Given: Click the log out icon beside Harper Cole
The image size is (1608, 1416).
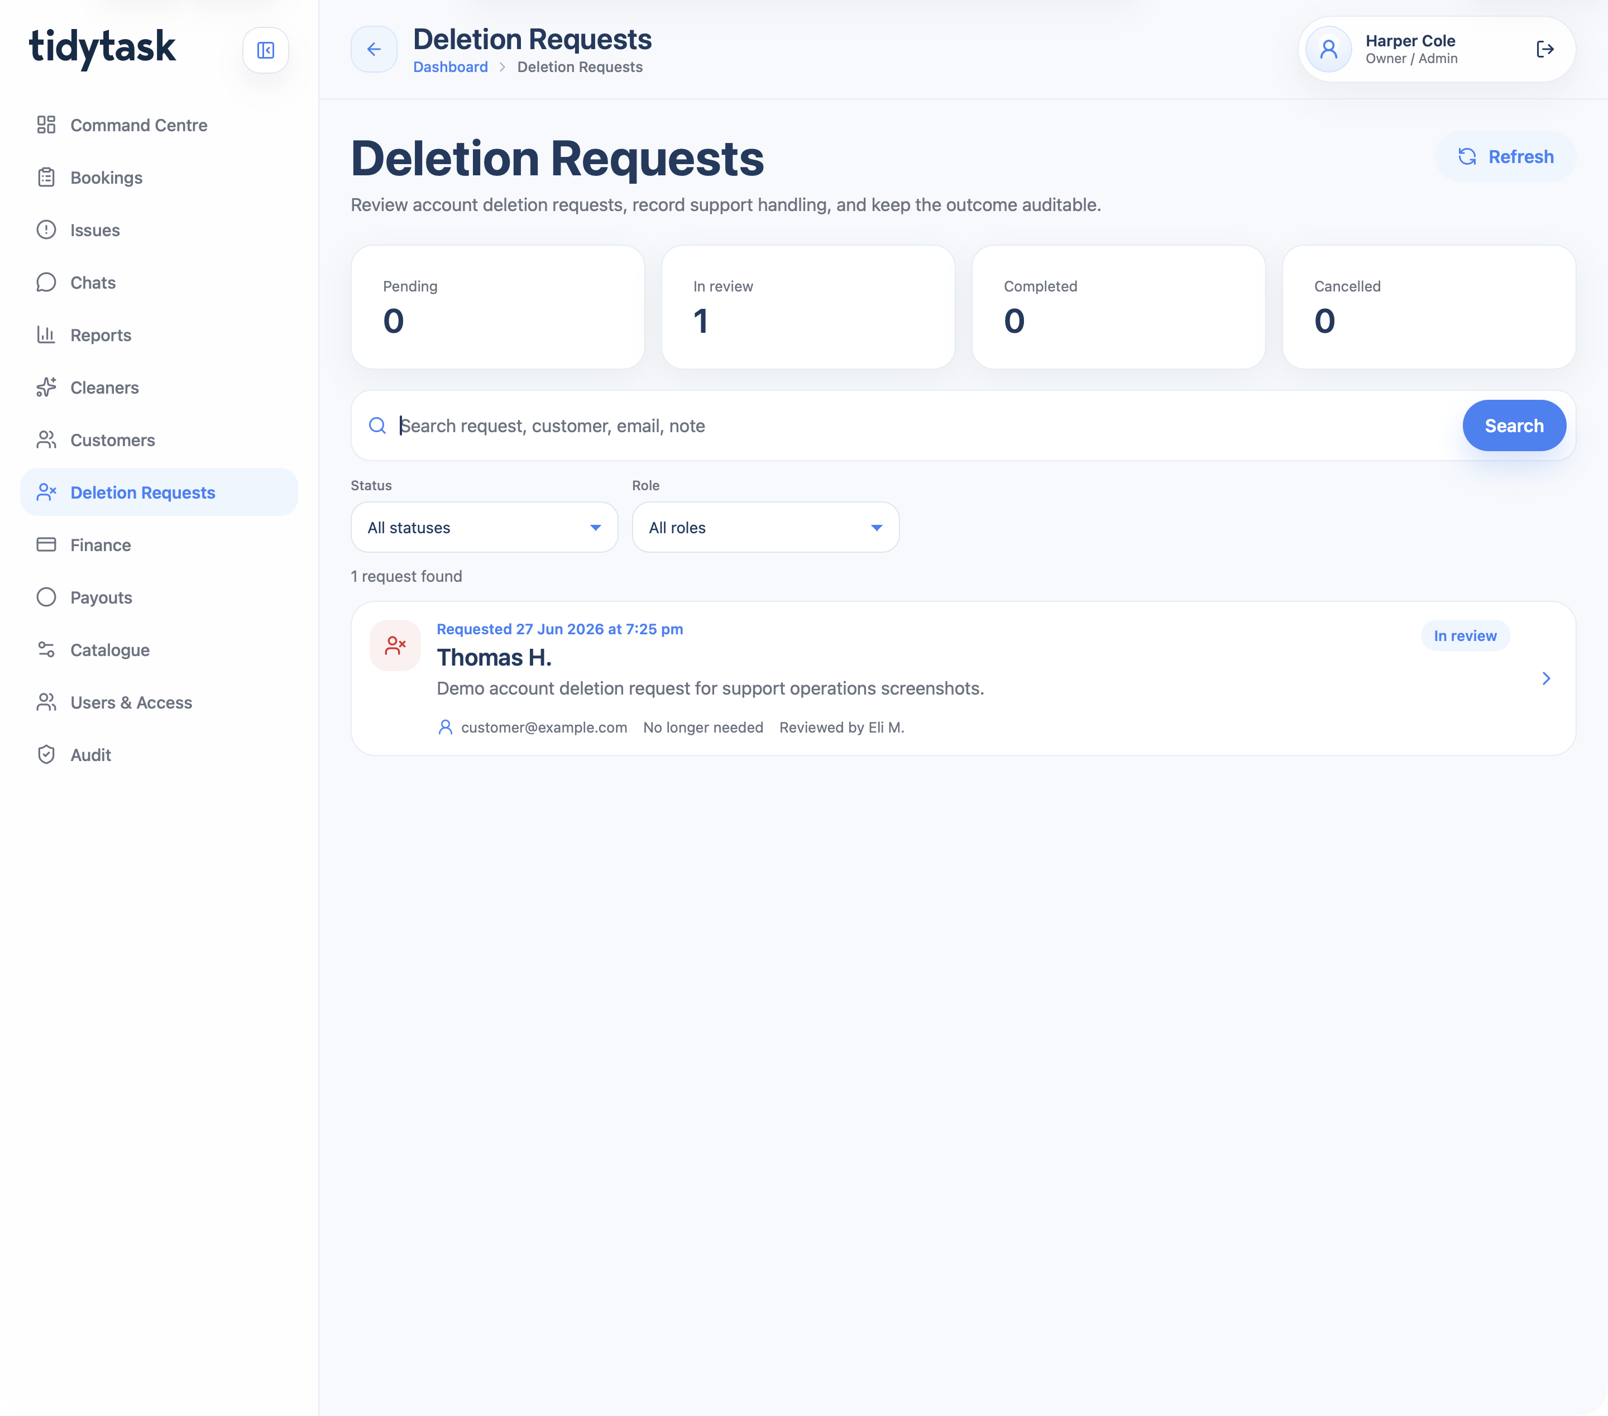Looking at the screenshot, I should click(x=1544, y=50).
